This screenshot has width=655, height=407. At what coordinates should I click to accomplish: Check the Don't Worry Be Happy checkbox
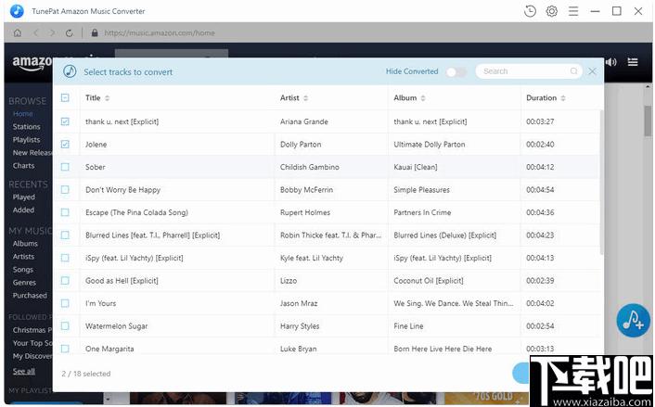point(65,189)
